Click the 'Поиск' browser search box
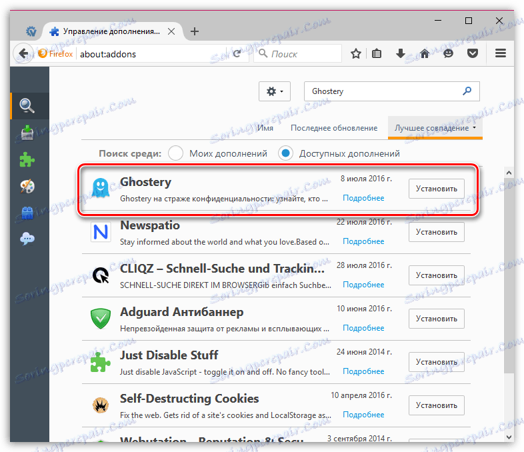The height and width of the screenshot is (452, 524). (297, 54)
